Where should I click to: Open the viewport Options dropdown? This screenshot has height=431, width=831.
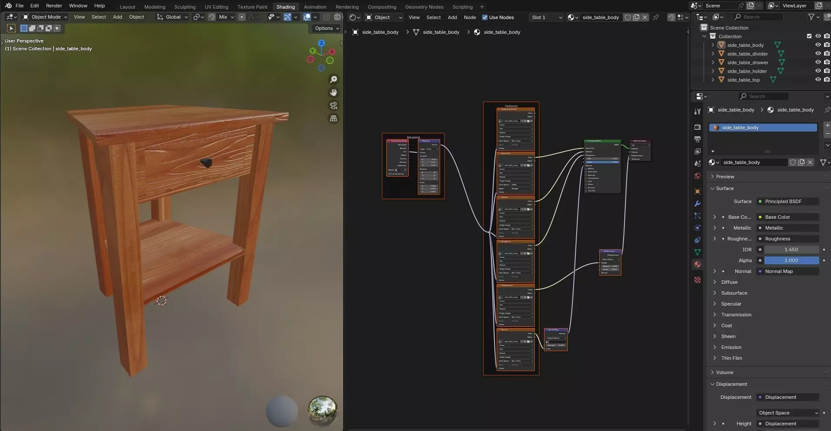(327, 28)
